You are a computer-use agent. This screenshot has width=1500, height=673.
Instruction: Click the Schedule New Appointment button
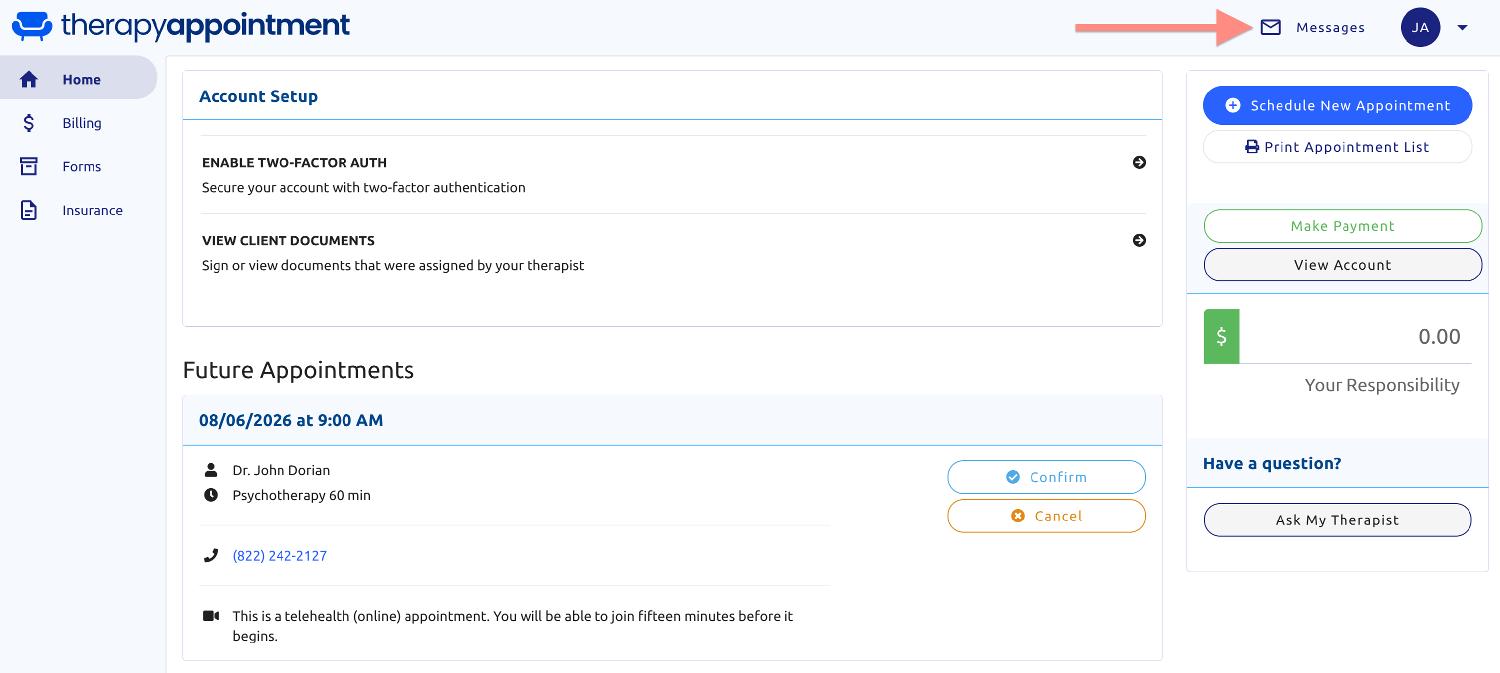coord(1337,105)
